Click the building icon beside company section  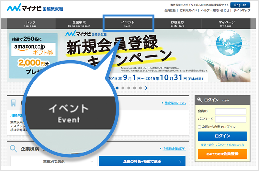(x=13, y=103)
